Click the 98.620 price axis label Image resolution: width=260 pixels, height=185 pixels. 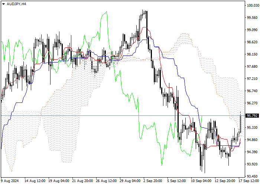(253, 42)
